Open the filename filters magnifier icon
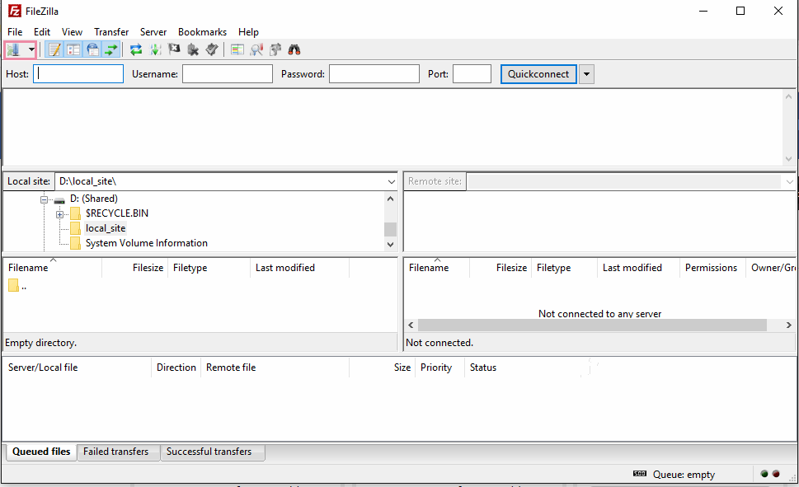This screenshot has width=799, height=487. (256, 50)
